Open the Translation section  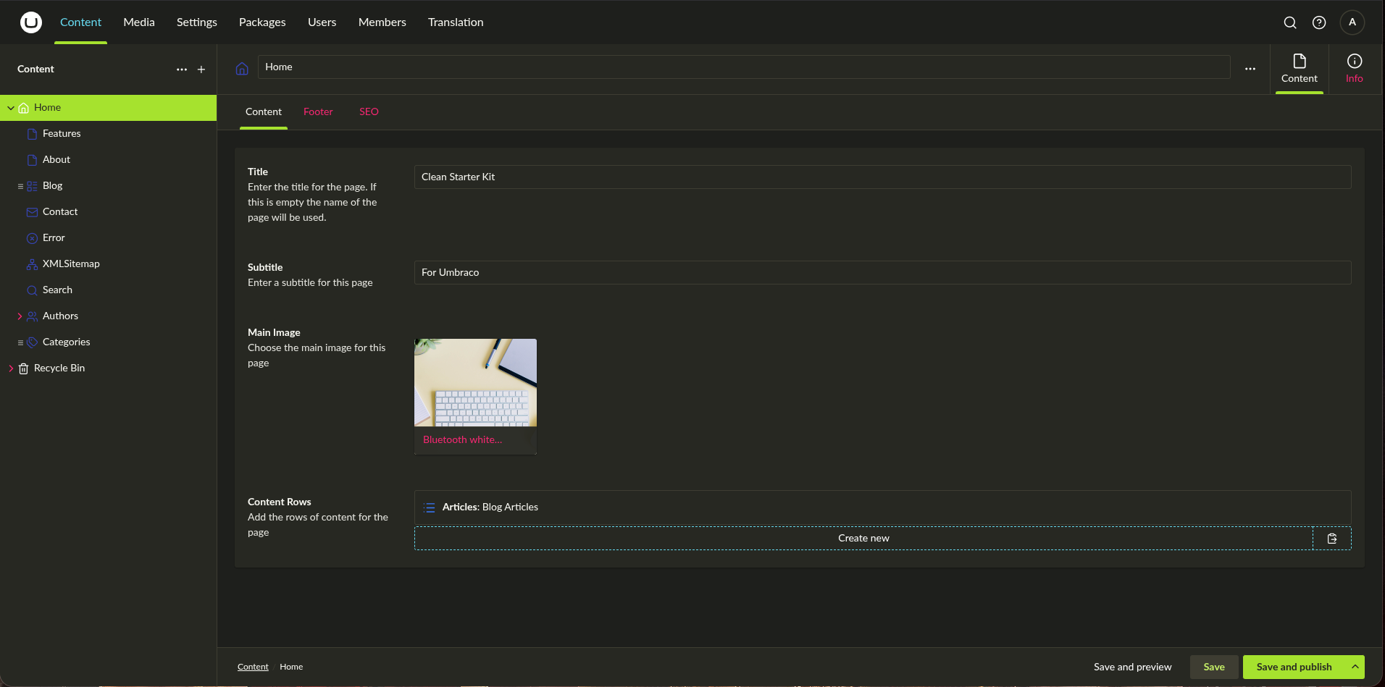pyautogui.click(x=456, y=22)
